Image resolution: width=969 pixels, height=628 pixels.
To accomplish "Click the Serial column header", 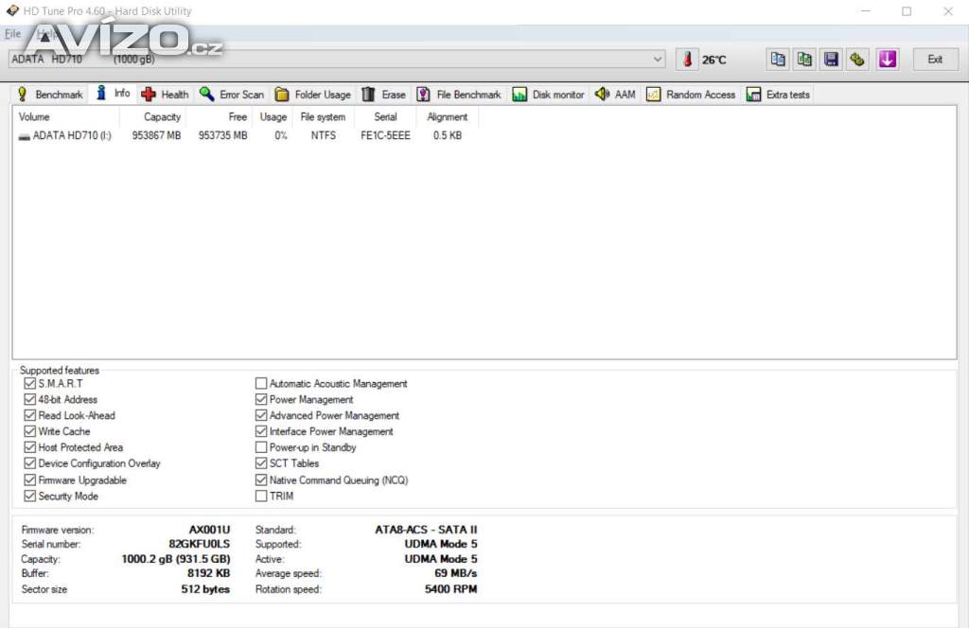I will tap(385, 116).
